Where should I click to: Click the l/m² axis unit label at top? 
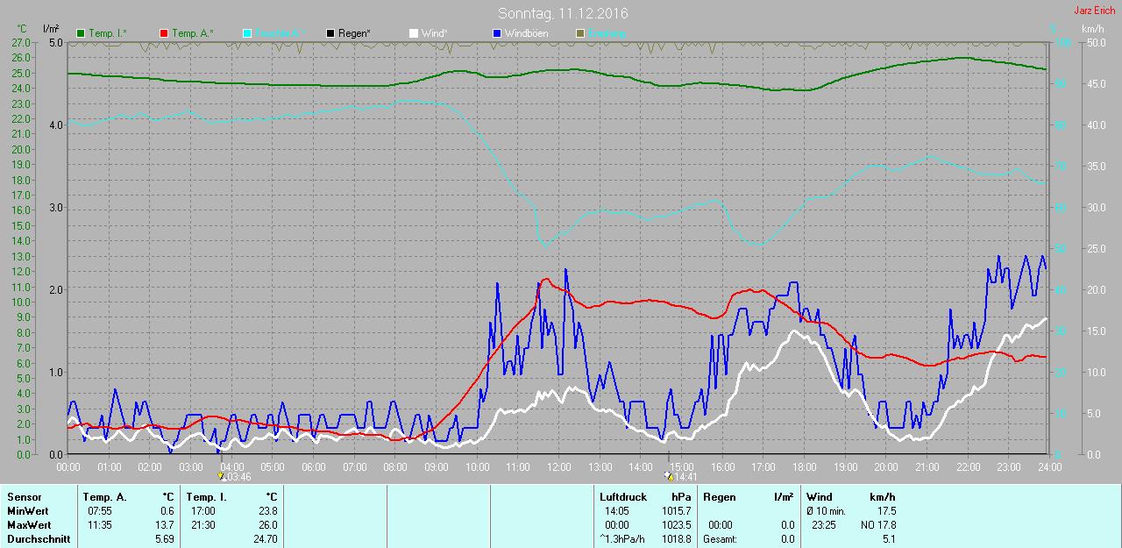pyautogui.click(x=51, y=29)
